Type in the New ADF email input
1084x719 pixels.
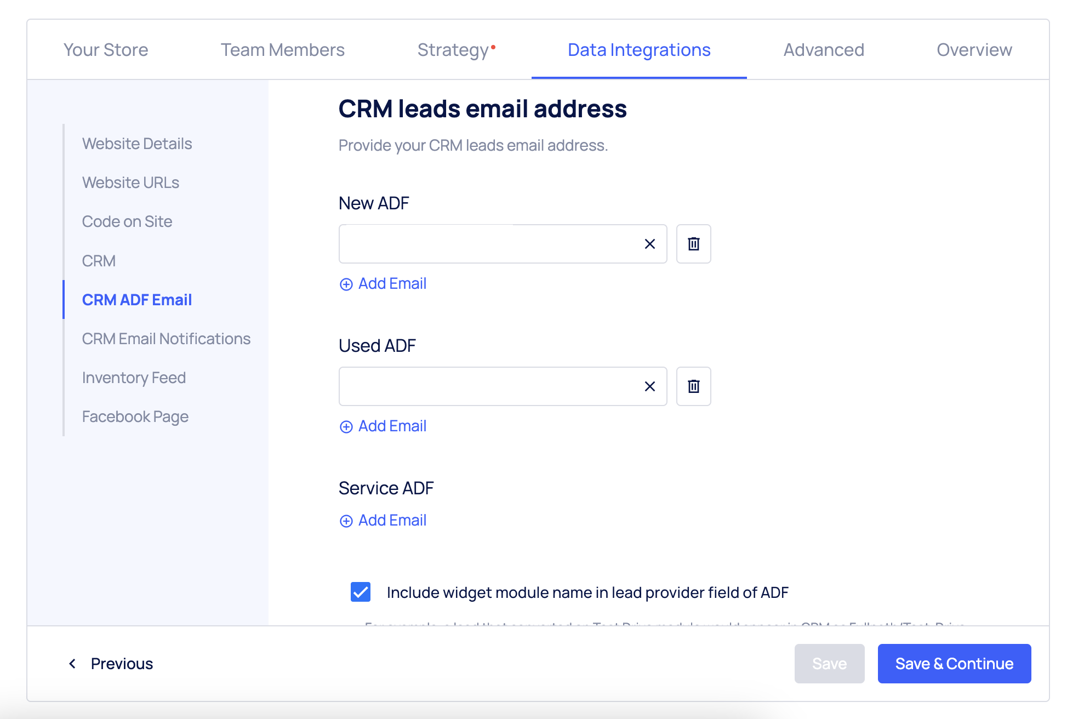(x=488, y=244)
